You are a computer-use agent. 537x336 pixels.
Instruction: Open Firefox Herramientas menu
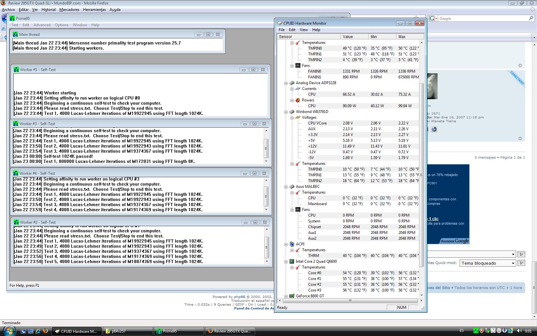tap(94, 10)
